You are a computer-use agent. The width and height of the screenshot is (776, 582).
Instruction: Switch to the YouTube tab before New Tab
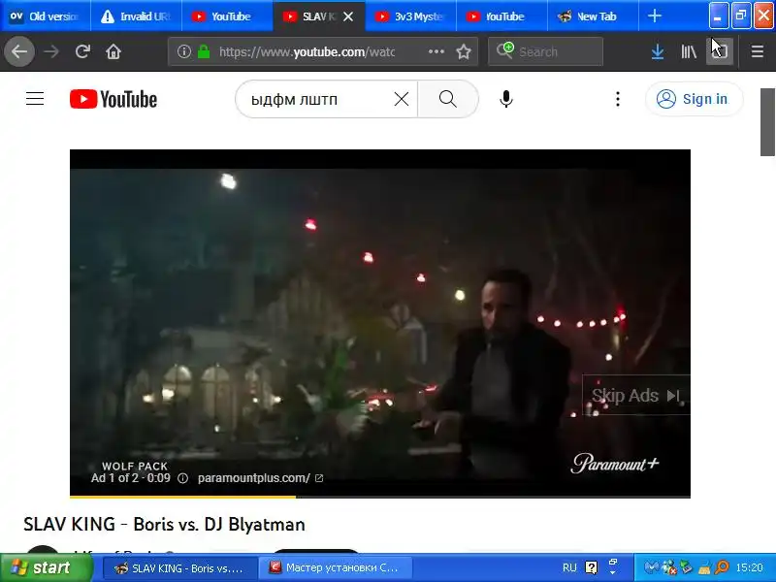point(501,16)
